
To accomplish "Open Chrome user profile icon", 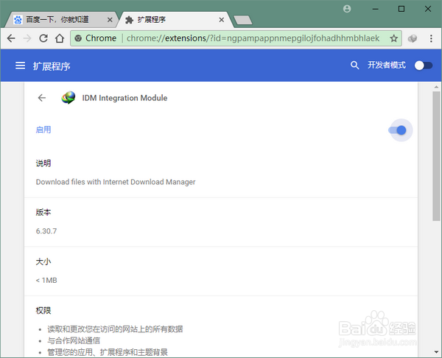I will coord(347,9).
